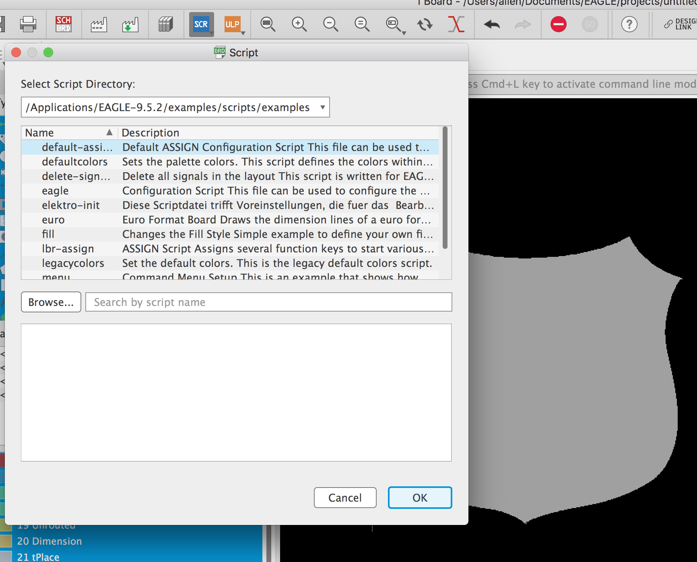Click the command line input in Board window

[583, 84]
